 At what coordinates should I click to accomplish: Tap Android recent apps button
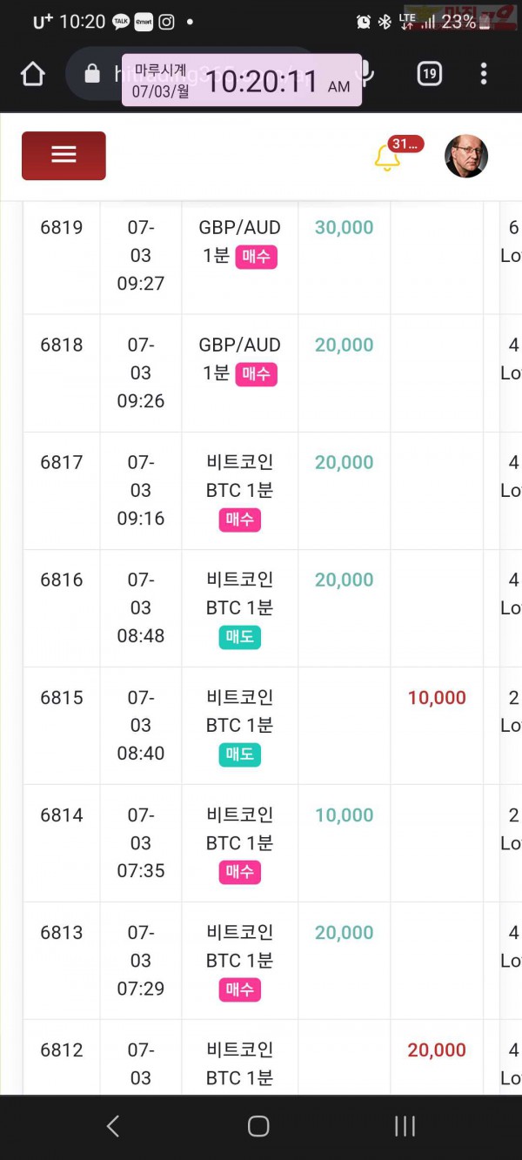click(405, 1126)
